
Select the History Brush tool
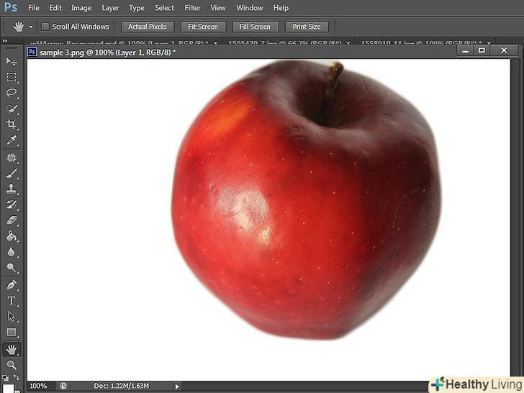pos(12,204)
